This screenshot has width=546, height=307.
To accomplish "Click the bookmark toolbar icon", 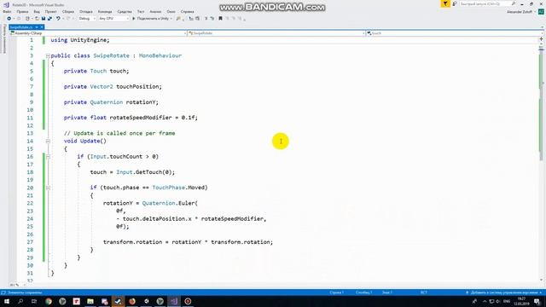I will click(220, 19).
